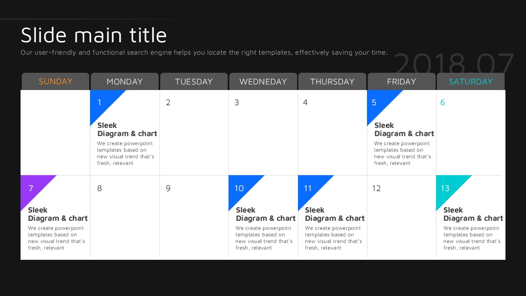
Task: Select the description text in day 13 cell
Action: pos(472,238)
